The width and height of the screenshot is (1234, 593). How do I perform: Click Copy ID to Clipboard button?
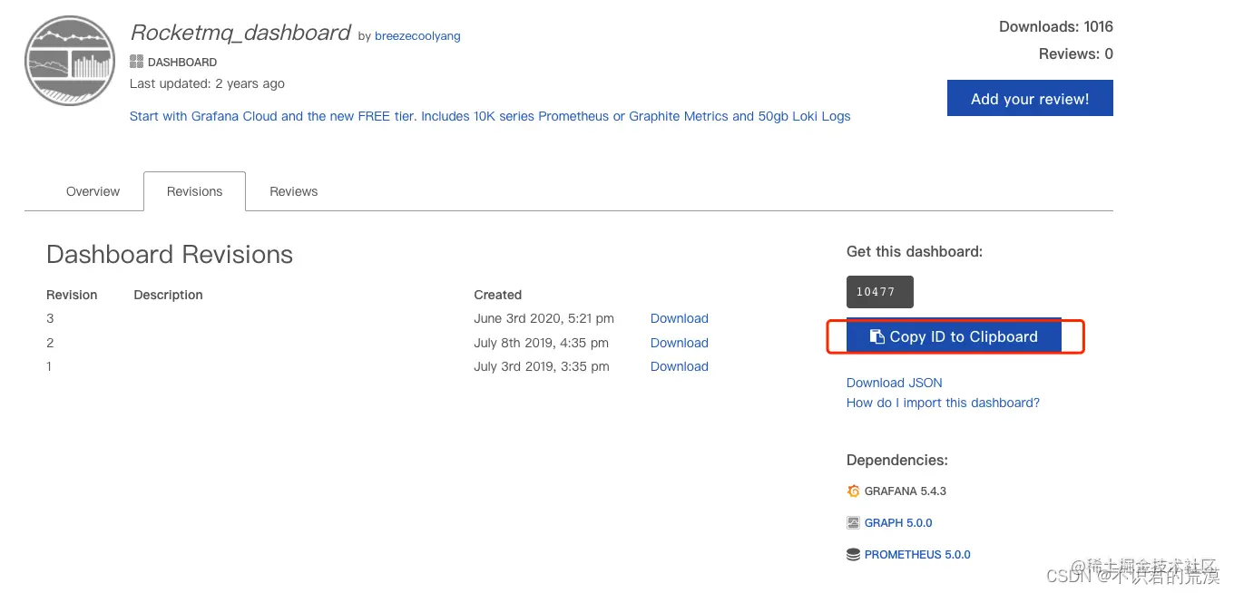click(954, 336)
